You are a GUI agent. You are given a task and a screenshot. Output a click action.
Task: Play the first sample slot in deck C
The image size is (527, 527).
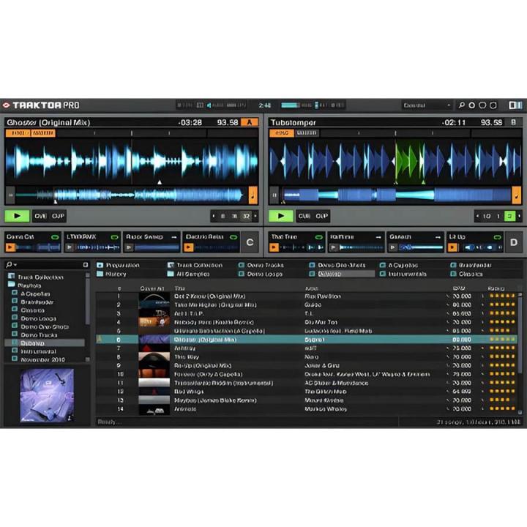click(10, 247)
